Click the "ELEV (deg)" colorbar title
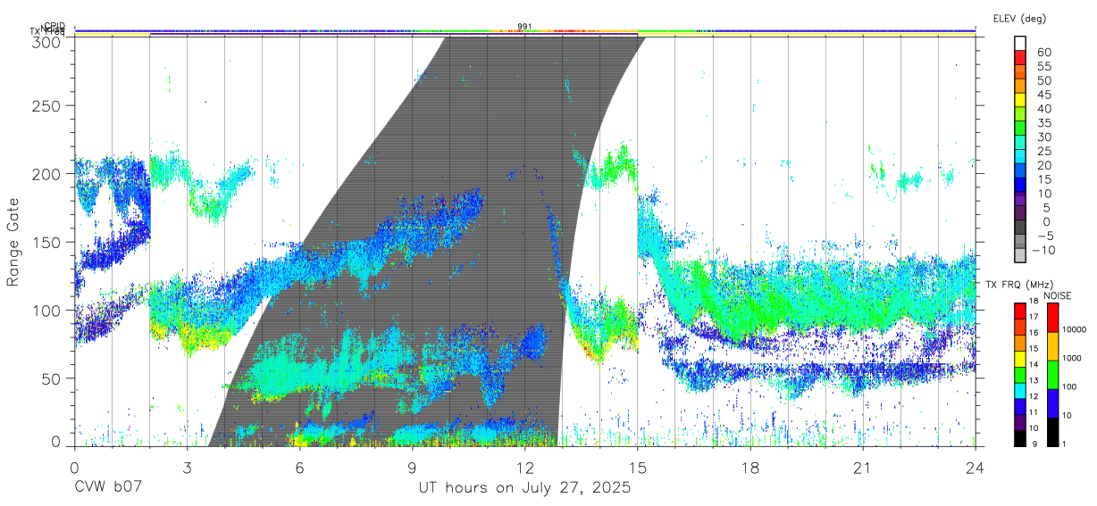 click(x=1018, y=19)
